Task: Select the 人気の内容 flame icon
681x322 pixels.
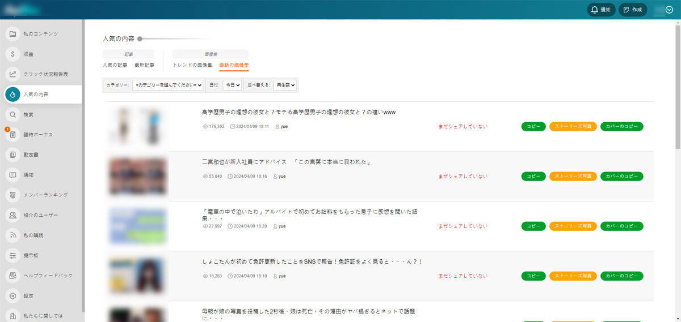Action: (12, 95)
